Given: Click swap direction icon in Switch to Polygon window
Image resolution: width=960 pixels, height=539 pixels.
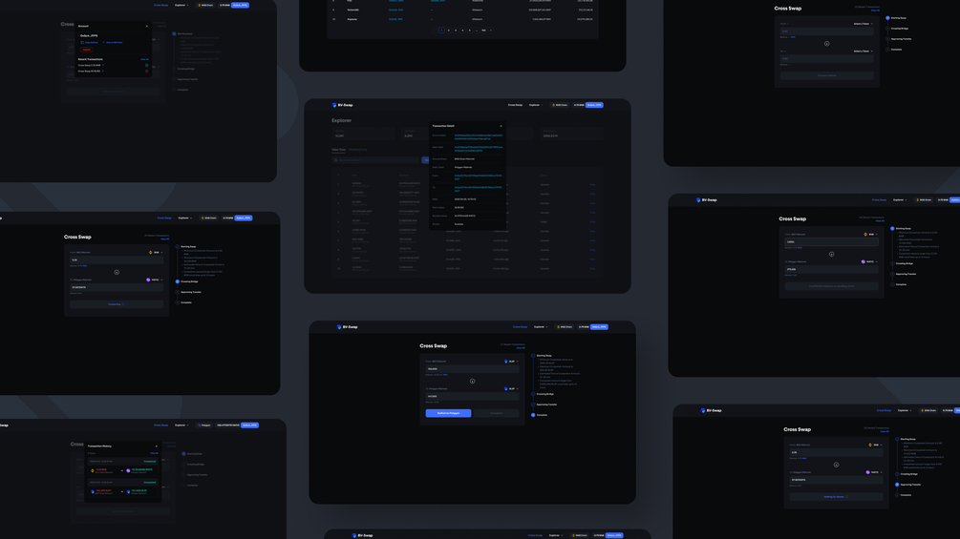Looking at the screenshot, I should tap(472, 381).
